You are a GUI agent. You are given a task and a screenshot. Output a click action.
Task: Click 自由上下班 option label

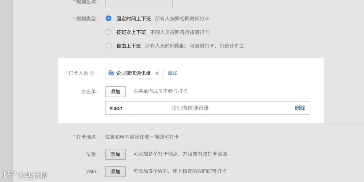[x=129, y=46]
